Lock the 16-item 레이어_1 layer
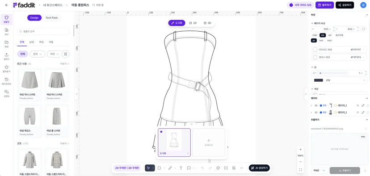Screen dimensions: 370x176 368,105
